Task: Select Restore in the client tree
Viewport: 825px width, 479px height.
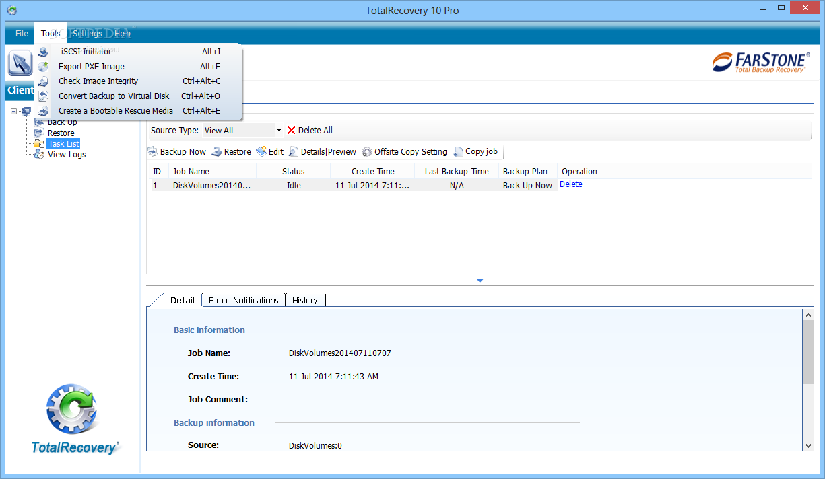Action: (61, 133)
